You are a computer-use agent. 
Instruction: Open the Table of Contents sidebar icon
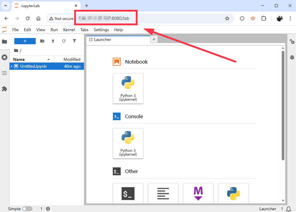(x=4, y=73)
